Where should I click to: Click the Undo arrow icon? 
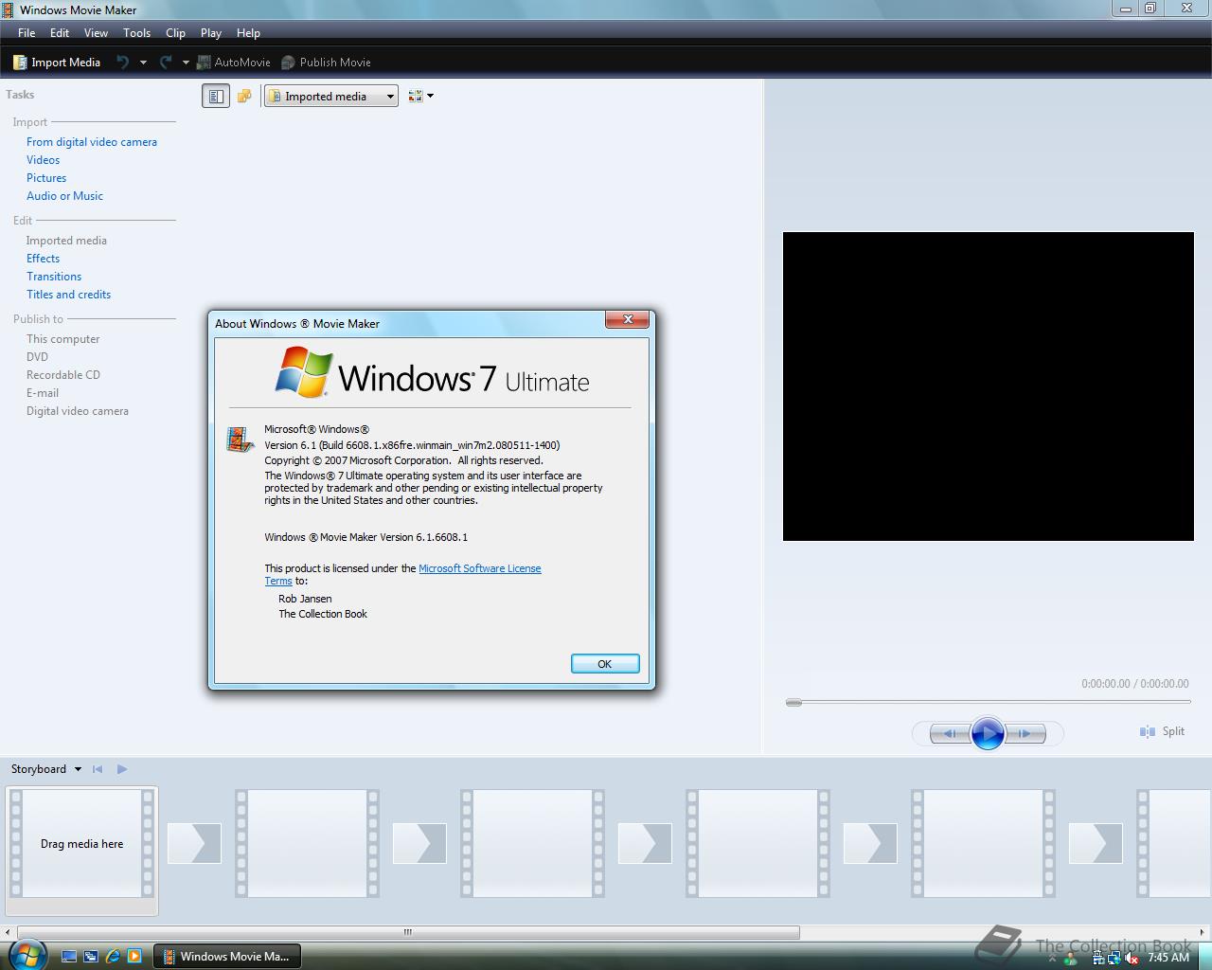tap(122, 63)
